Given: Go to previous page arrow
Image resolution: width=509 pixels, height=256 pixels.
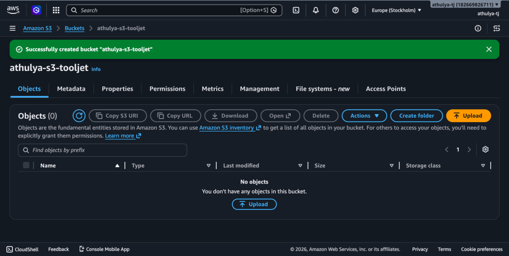Looking at the screenshot, I should [447, 149].
